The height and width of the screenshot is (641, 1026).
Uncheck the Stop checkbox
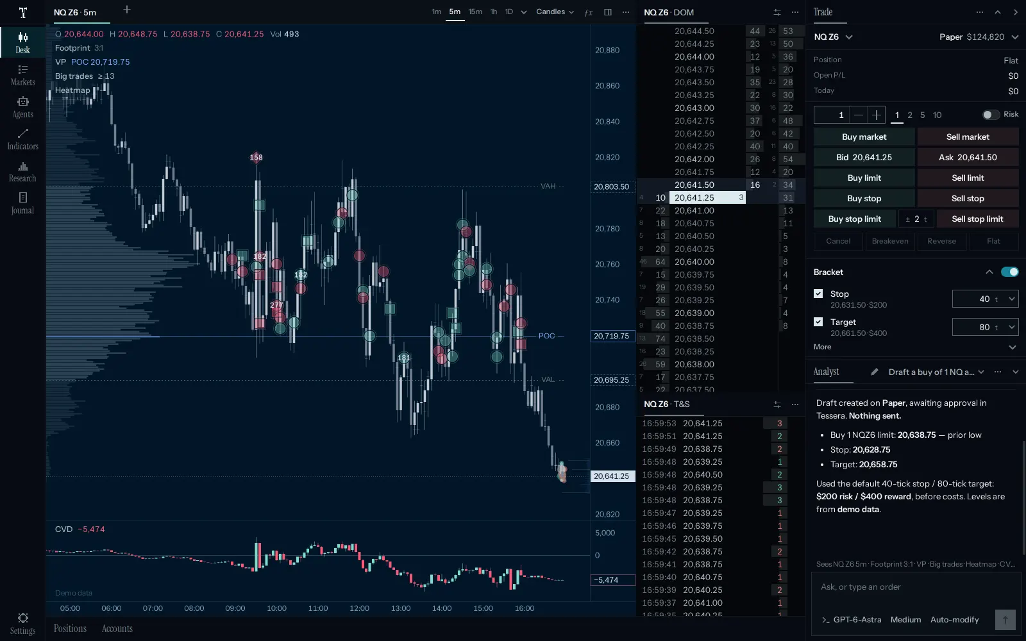818,294
